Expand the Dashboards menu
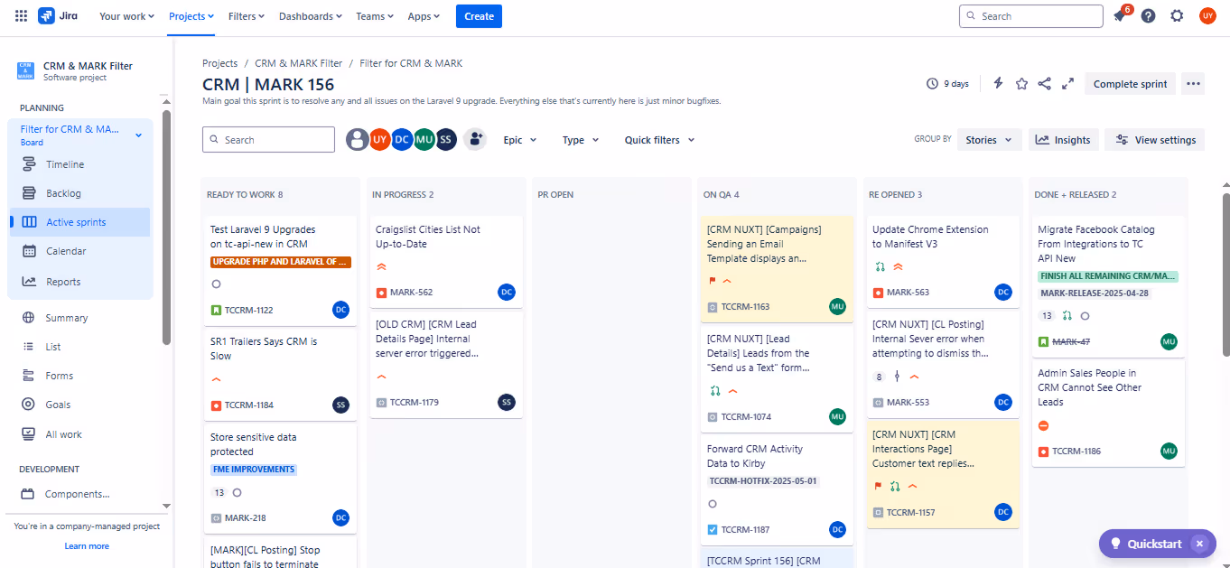Image resolution: width=1230 pixels, height=568 pixels. 312,16
